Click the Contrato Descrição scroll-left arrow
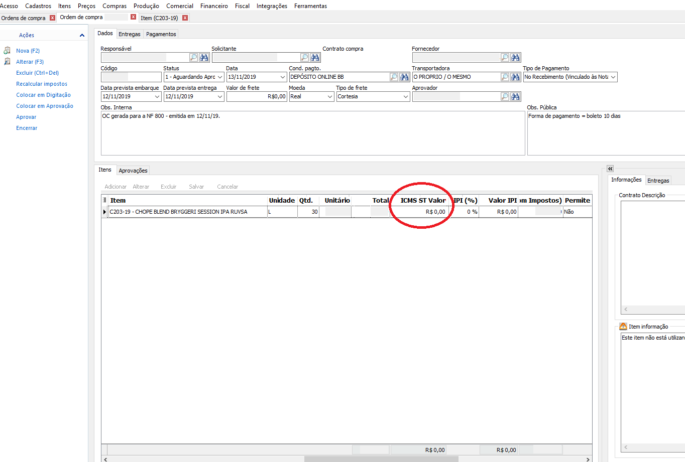Screen dimensions: 685x462 point(626,310)
